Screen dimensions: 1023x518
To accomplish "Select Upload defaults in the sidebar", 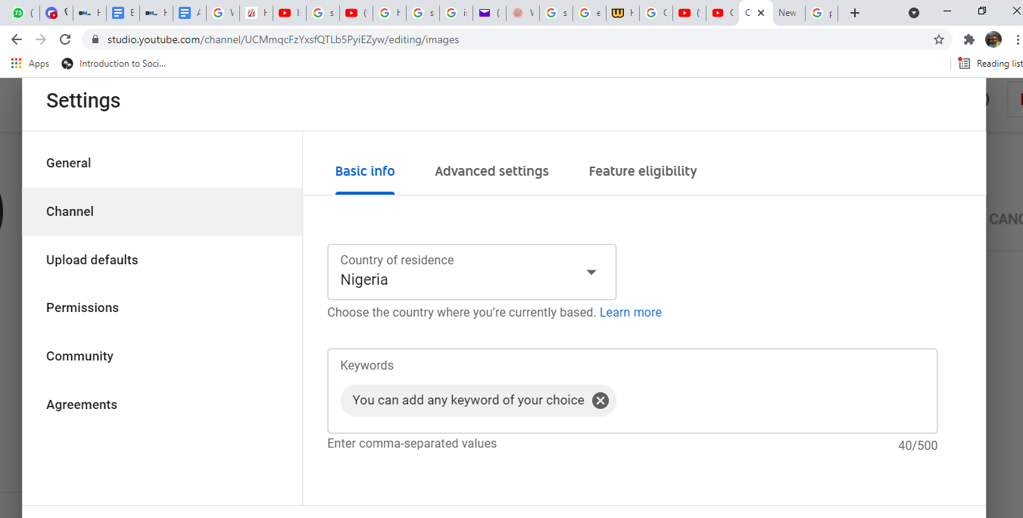I will pyautogui.click(x=92, y=260).
